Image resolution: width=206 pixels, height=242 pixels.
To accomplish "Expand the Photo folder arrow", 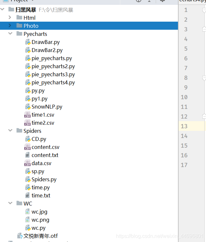I will (10, 26).
